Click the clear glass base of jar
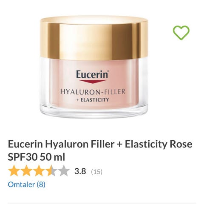Screen dimensions: 204x204 [94, 112]
